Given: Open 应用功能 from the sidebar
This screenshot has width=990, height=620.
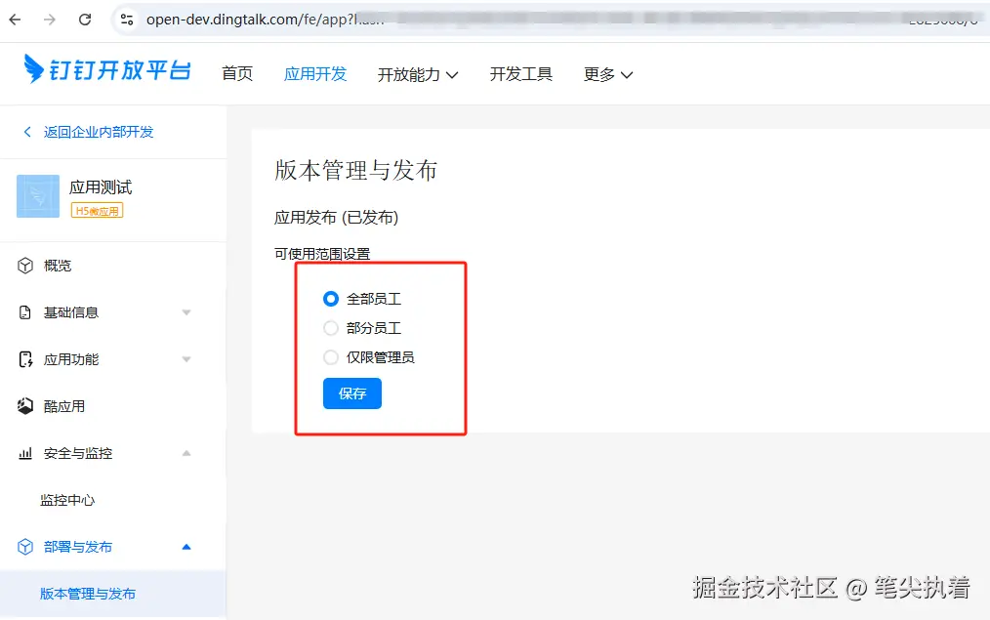Looking at the screenshot, I should coord(22,358).
